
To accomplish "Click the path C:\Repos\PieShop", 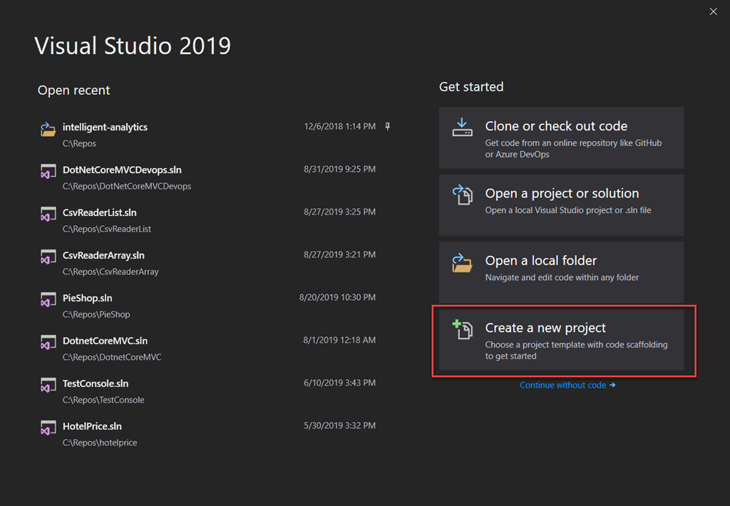I will click(x=96, y=315).
